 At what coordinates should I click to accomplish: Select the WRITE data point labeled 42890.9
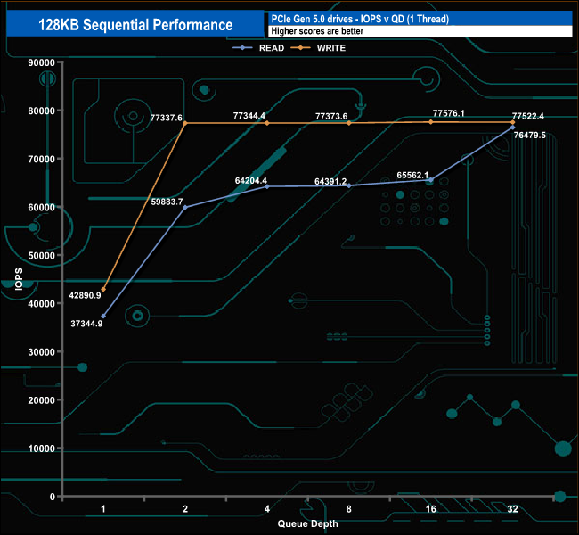[x=103, y=290]
